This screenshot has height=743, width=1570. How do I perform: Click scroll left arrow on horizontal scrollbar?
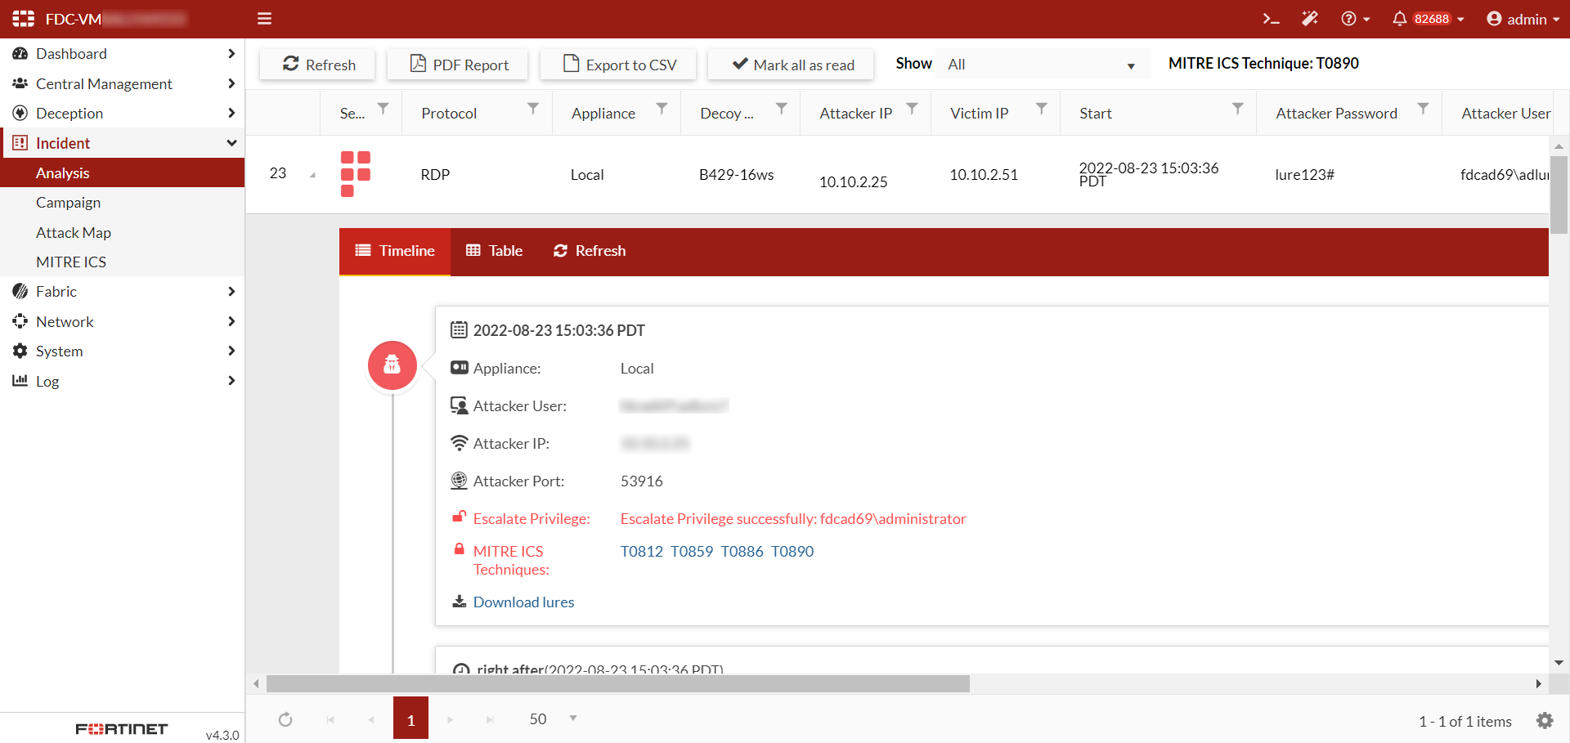[x=257, y=683]
